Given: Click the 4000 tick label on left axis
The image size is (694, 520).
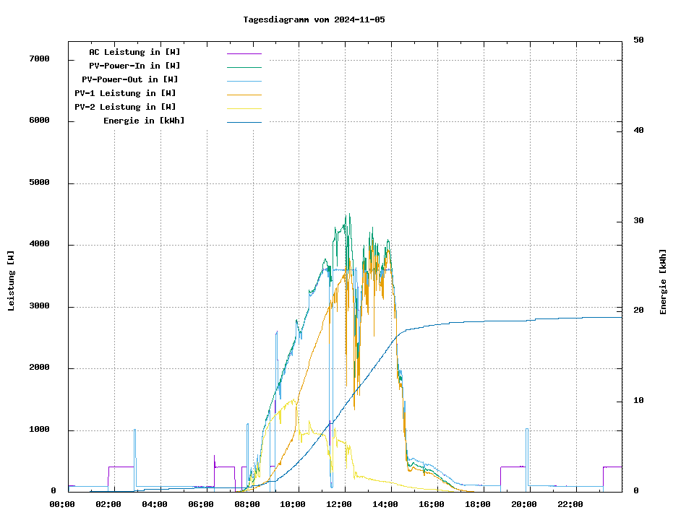Looking at the screenshot, I should click(x=40, y=244).
